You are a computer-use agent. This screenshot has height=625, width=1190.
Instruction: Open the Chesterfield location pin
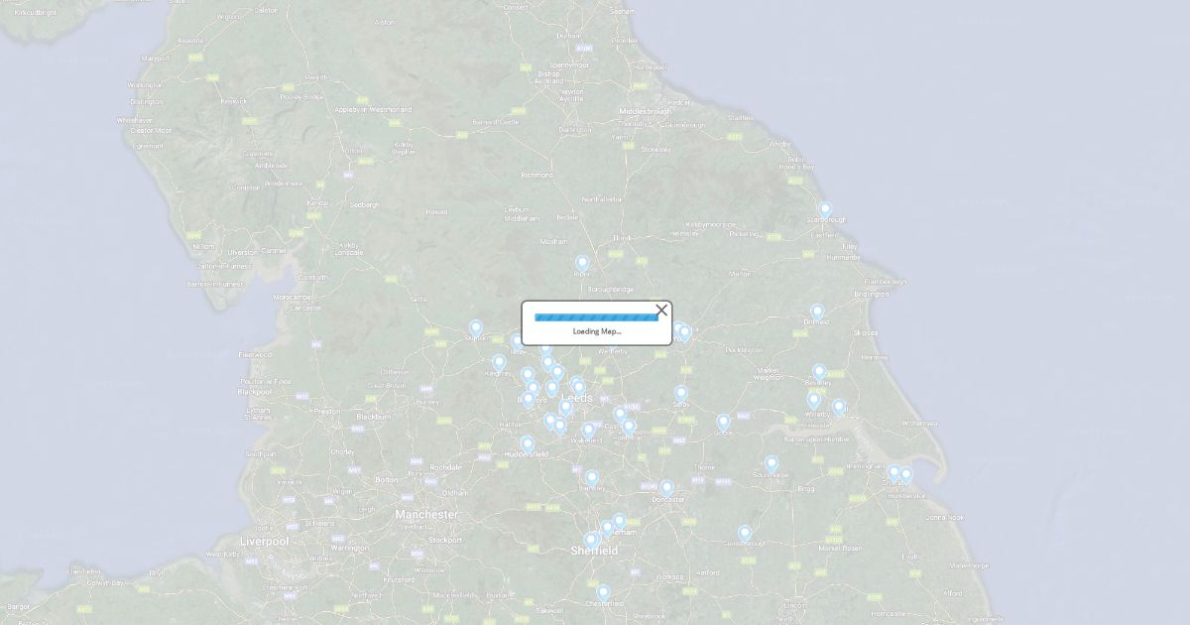click(x=603, y=592)
